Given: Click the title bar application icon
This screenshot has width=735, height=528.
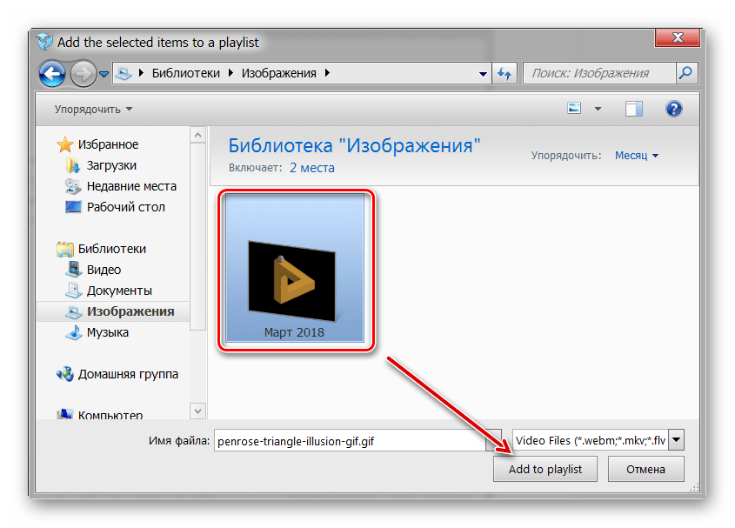Looking at the screenshot, I should click(x=45, y=42).
